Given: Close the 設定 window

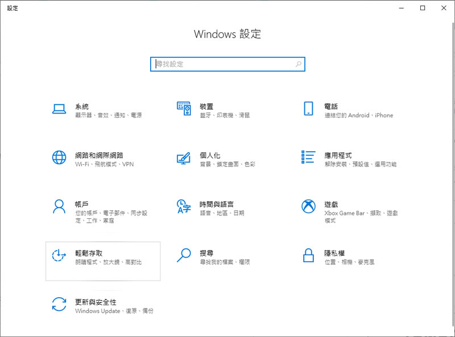Looking at the screenshot, I should [444, 8].
